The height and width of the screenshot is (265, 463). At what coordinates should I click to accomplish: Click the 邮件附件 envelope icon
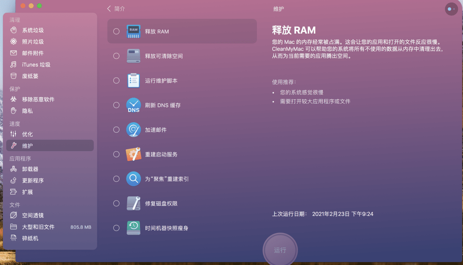14,53
